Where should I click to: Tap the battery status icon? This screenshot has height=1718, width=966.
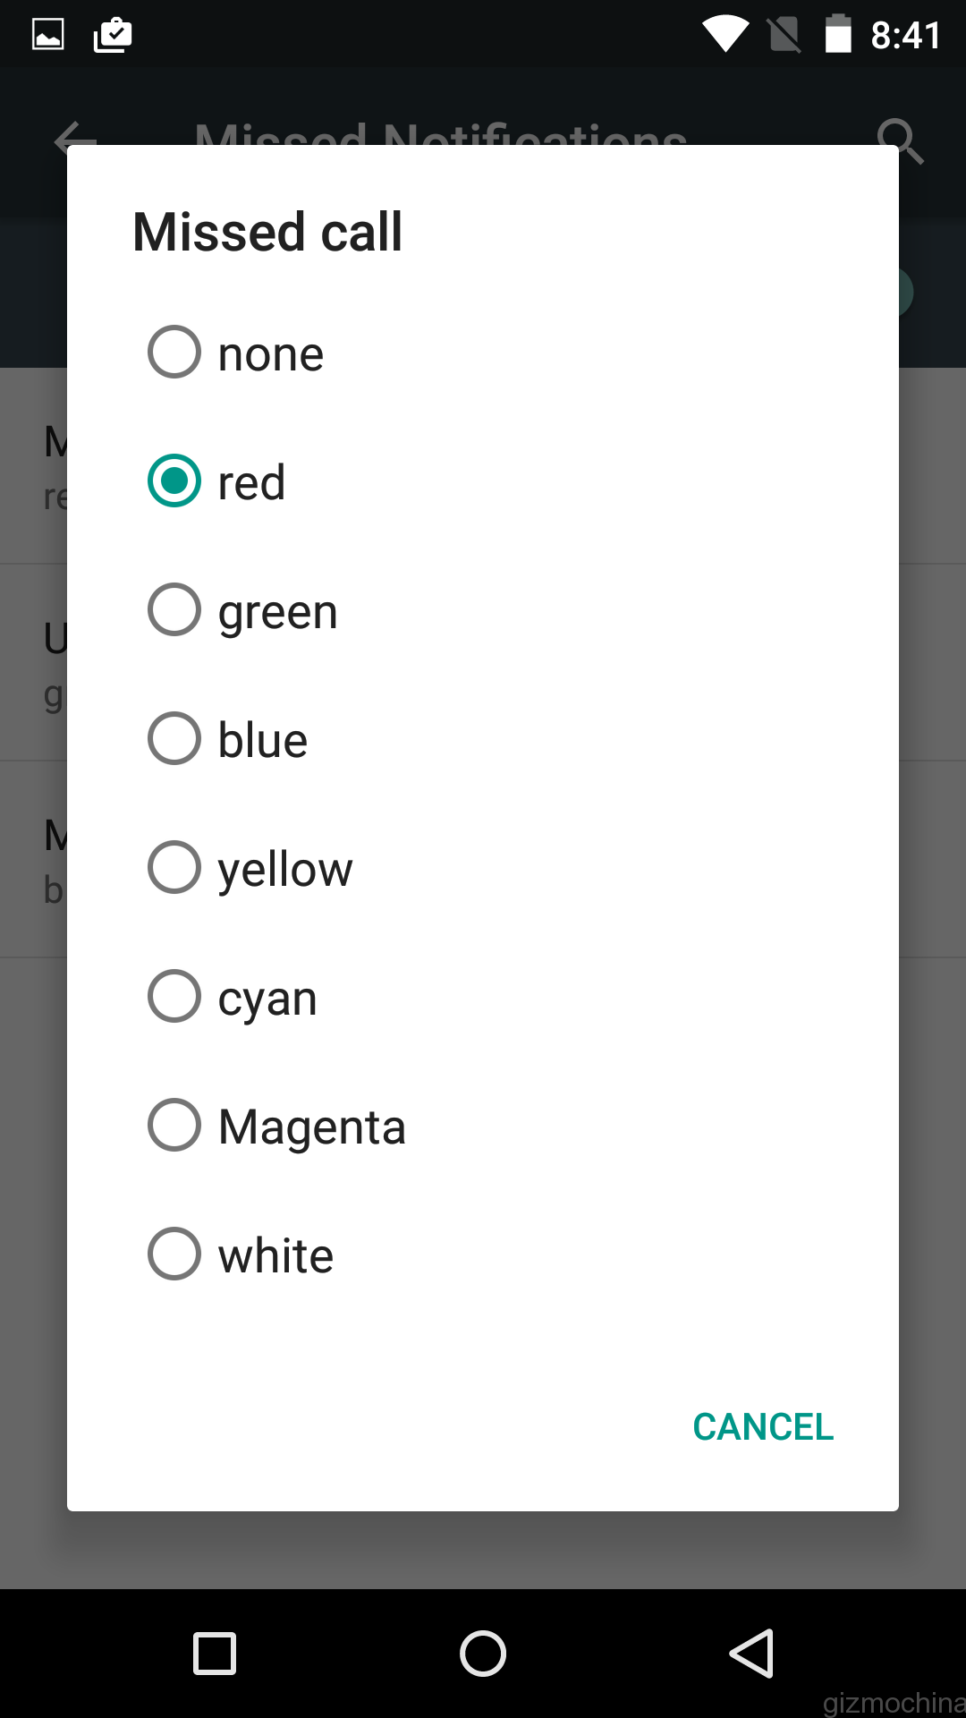[838, 34]
